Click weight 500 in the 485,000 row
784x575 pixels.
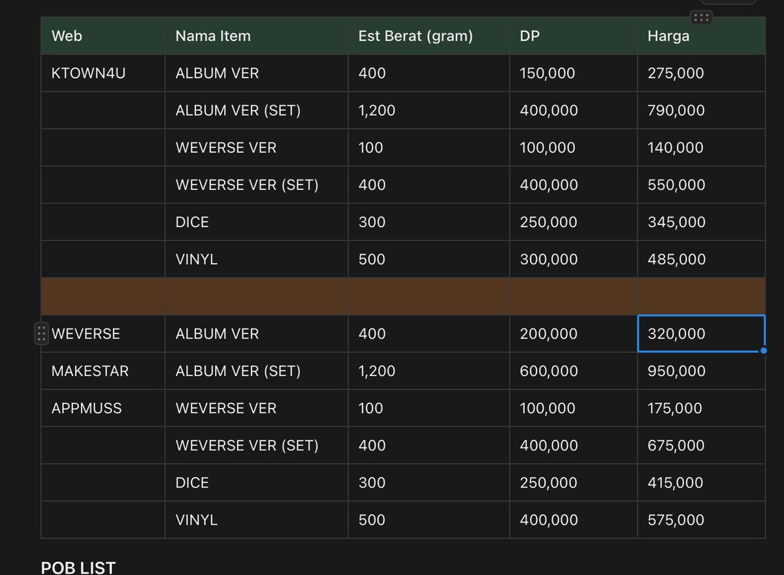(x=429, y=259)
